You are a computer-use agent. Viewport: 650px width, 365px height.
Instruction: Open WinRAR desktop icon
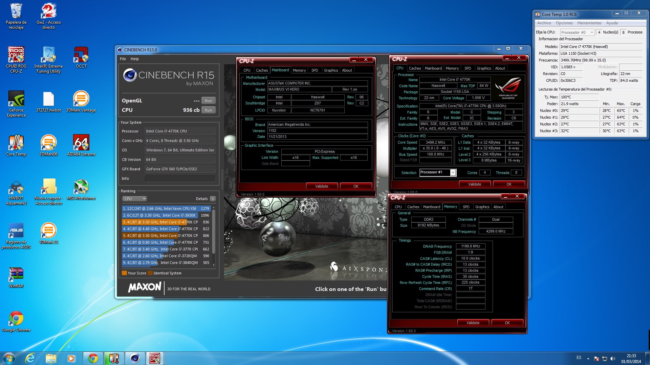pos(16,277)
